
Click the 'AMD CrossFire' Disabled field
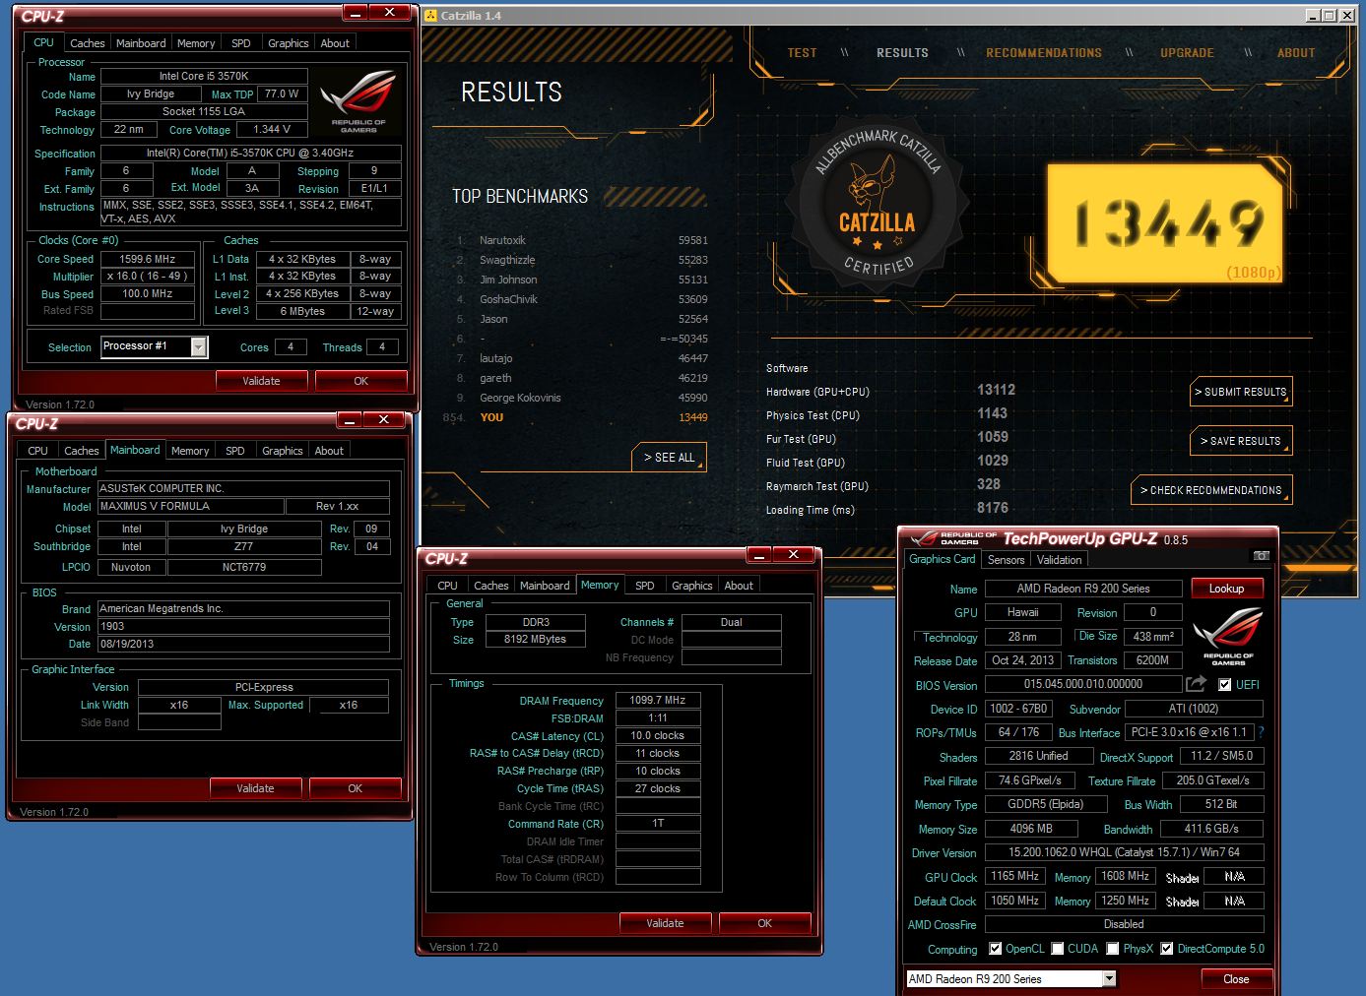(x=1124, y=924)
